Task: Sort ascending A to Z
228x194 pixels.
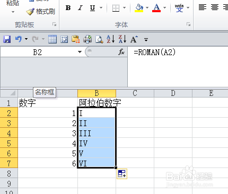Action: pyautogui.click(x=111, y=39)
